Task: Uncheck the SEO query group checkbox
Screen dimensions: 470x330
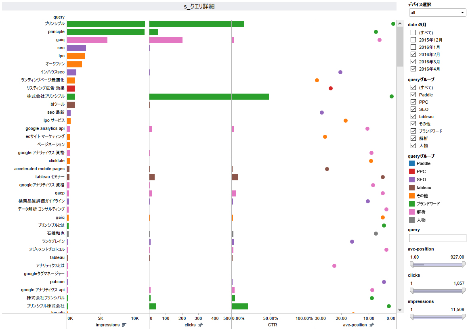Action: (x=413, y=109)
